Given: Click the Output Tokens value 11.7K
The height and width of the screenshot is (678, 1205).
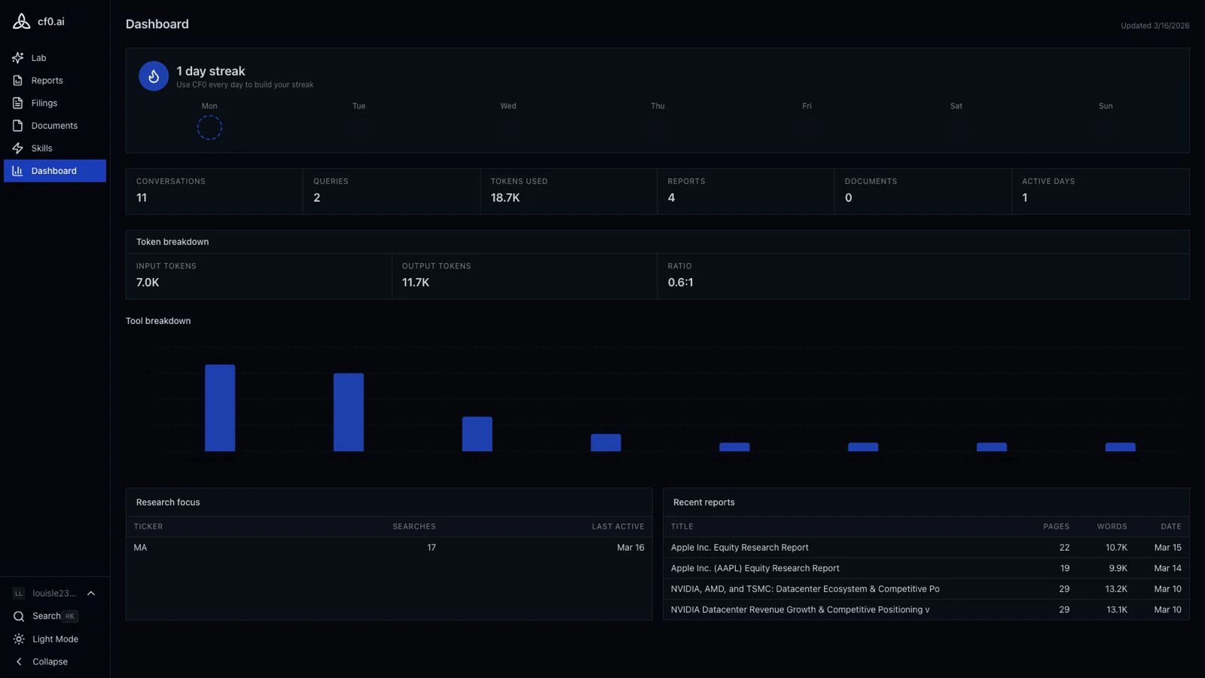Looking at the screenshot, I should click(x=416, y=282).
